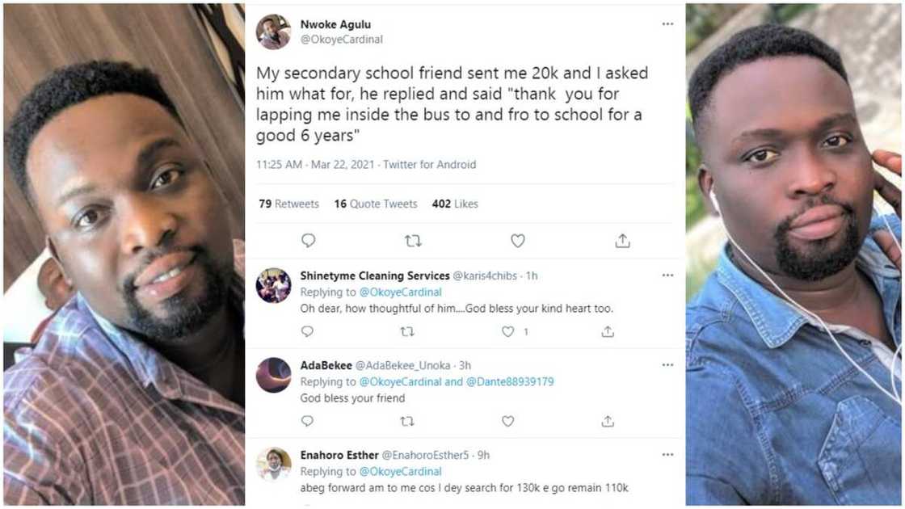Reply to AdaBekee's comment
The image size is (905, 509).
[x=307, y=421]
